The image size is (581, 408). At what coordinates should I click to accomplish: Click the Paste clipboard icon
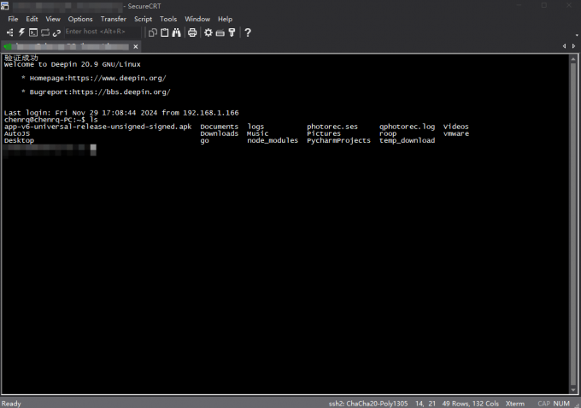point(165,33)
